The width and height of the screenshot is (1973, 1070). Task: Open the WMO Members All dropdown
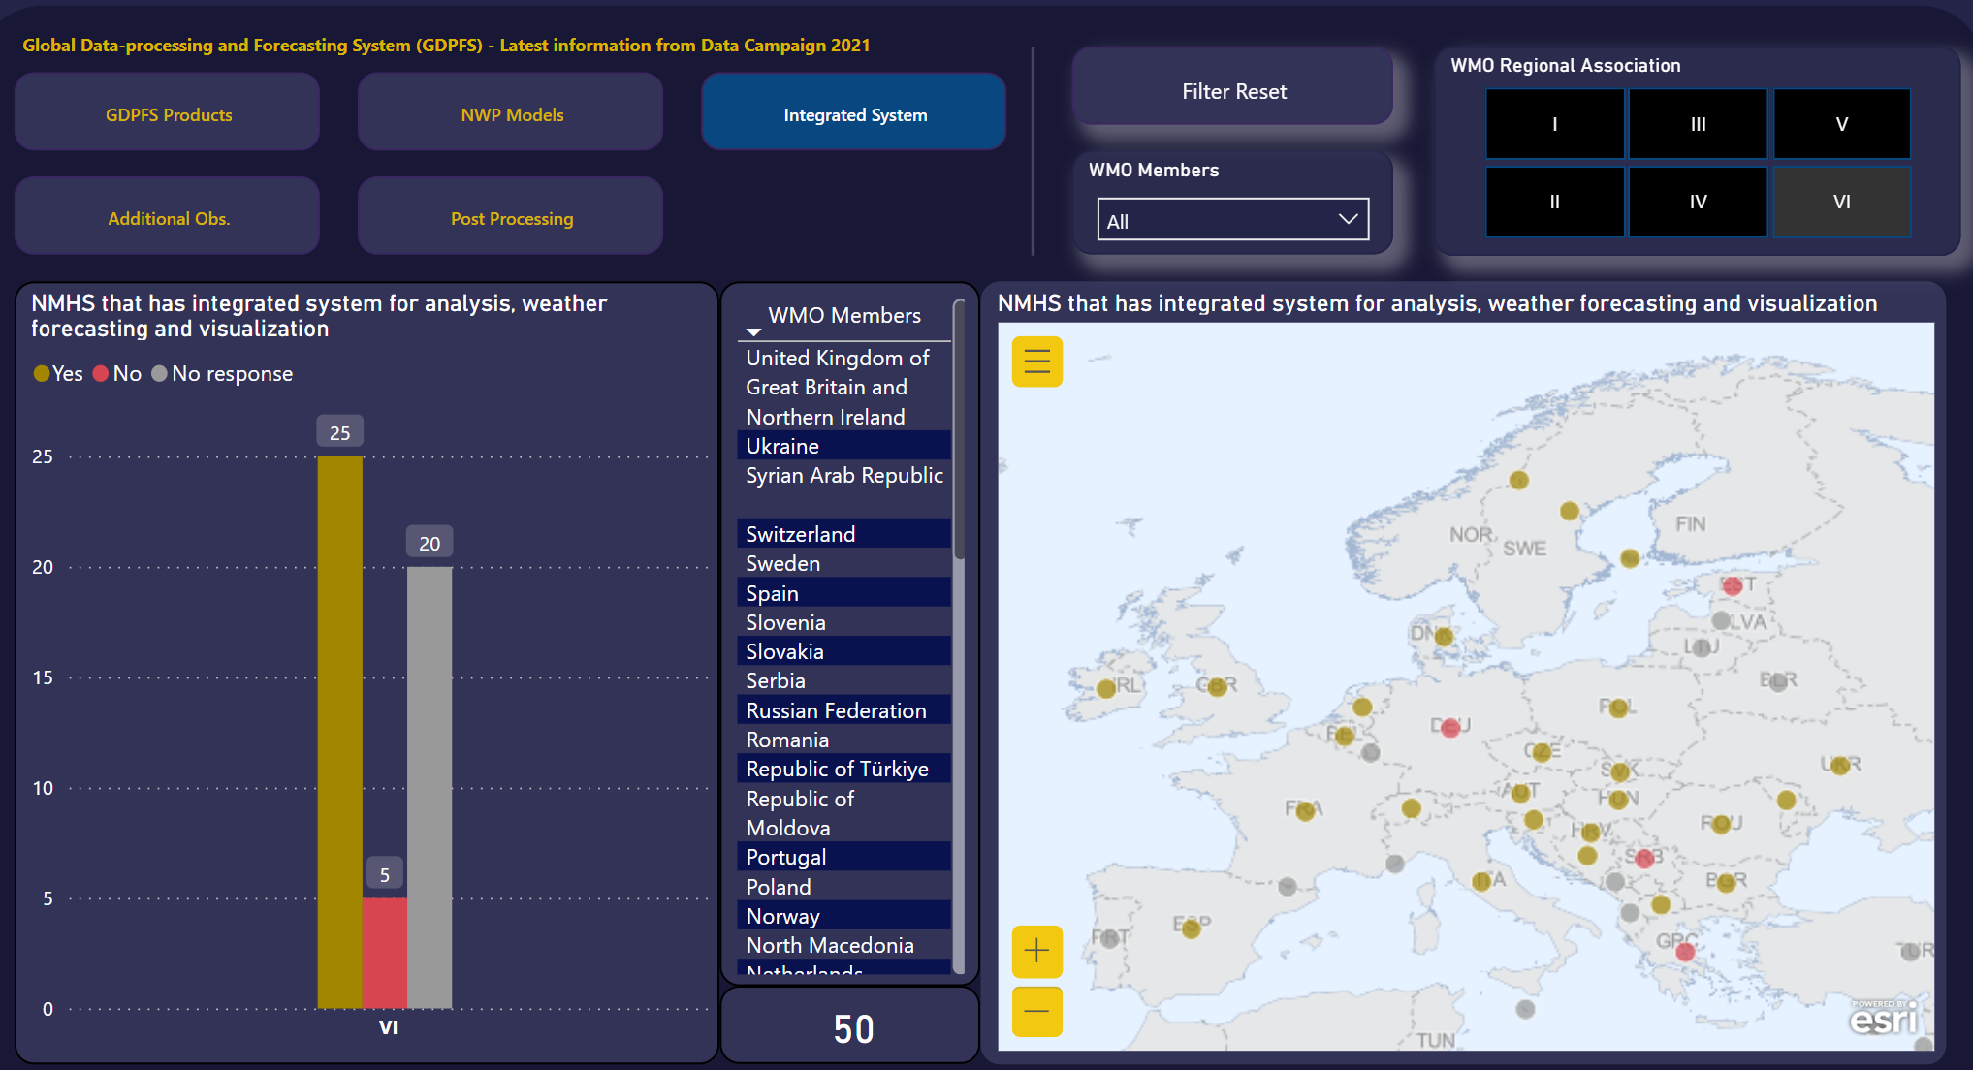tap(1232, 220)
